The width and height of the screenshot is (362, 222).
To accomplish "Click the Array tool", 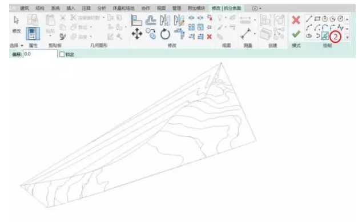I will coord(191,27).
